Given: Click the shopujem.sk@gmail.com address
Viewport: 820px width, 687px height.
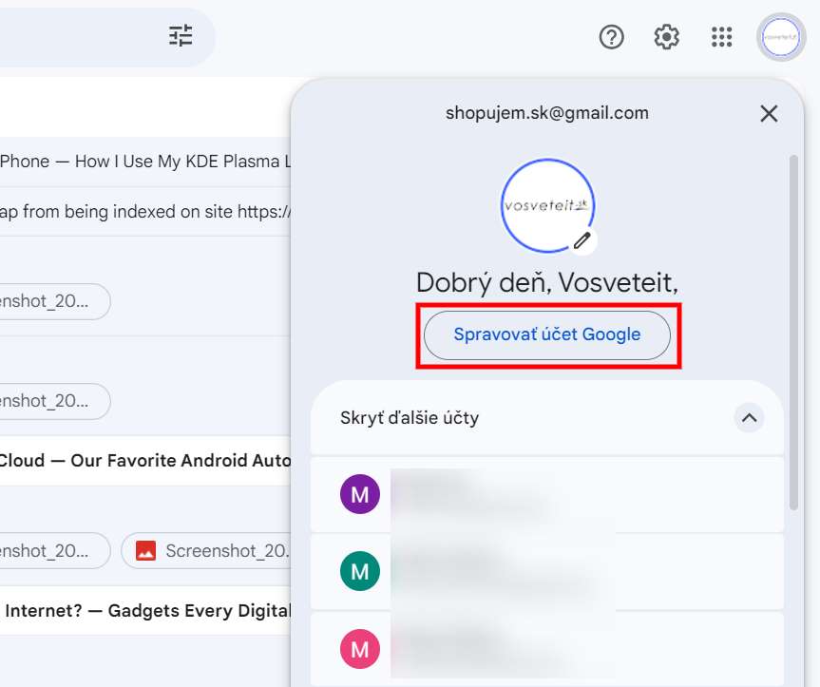Looking at the screenshot, I should 547,113.
